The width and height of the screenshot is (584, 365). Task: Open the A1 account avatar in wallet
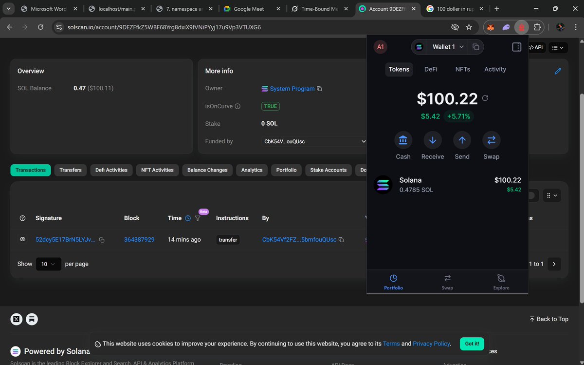(381, 47)
